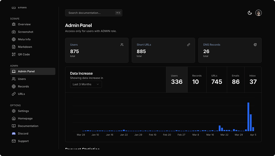Click the ⌘K shortcut badge

(x=118, y=13)
